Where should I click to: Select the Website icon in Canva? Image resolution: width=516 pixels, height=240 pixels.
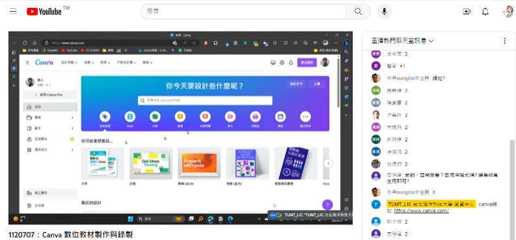[280, 116]
